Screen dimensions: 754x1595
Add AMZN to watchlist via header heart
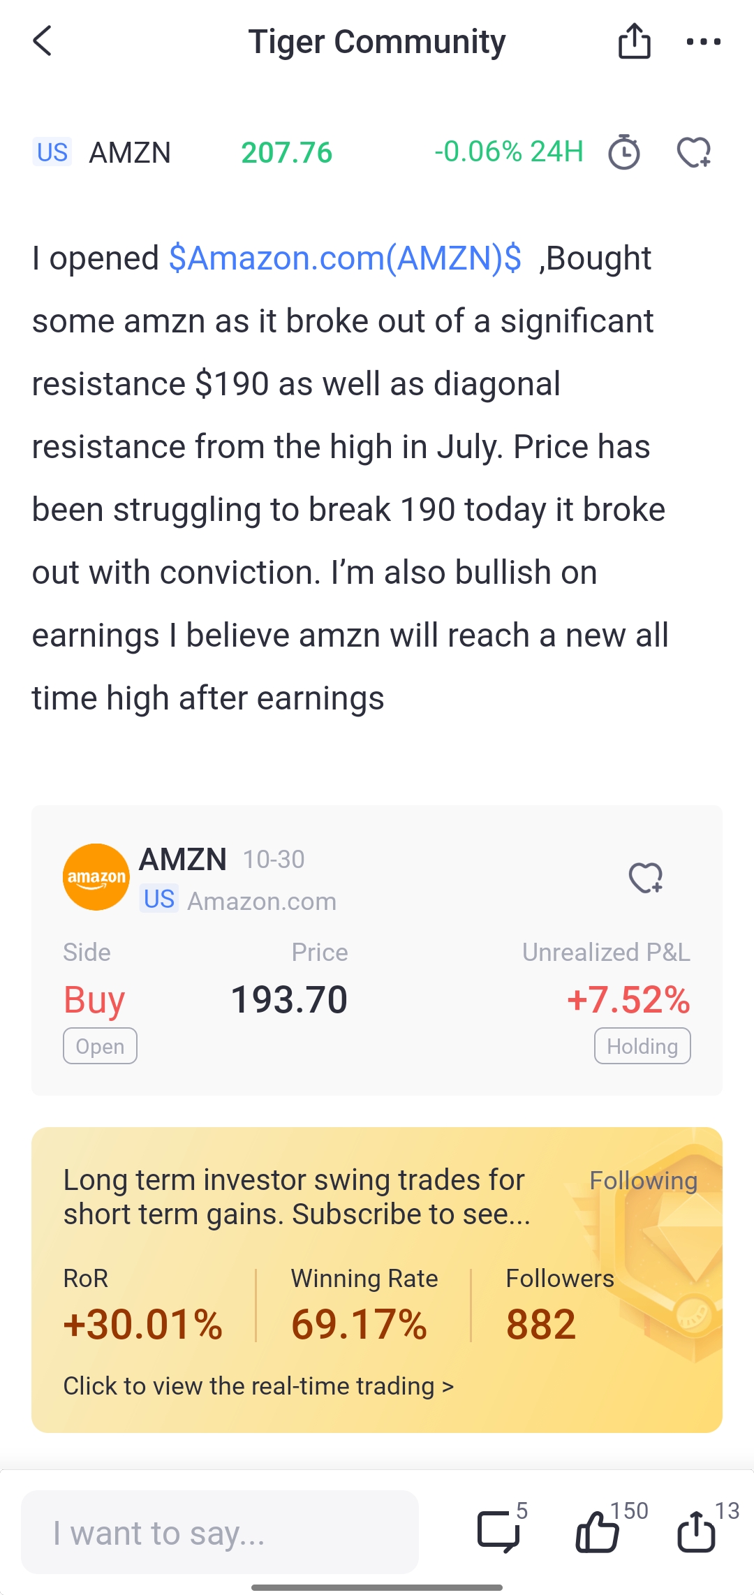(693, 152)
